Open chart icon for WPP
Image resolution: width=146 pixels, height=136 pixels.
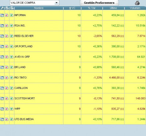pyautogui.click(x=2, y=109)
